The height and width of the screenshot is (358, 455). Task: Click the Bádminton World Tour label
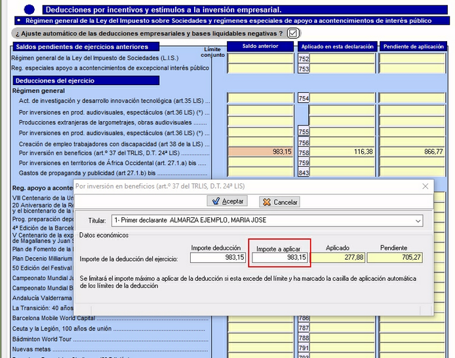click(42, 339)
